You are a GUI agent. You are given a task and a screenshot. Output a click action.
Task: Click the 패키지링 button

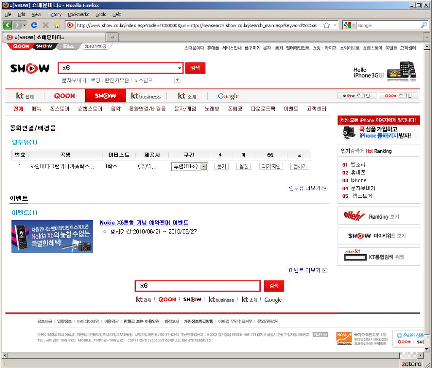271,166
